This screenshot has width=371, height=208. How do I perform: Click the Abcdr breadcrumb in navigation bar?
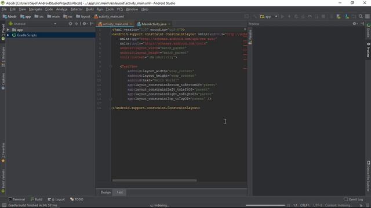point(9,17)
